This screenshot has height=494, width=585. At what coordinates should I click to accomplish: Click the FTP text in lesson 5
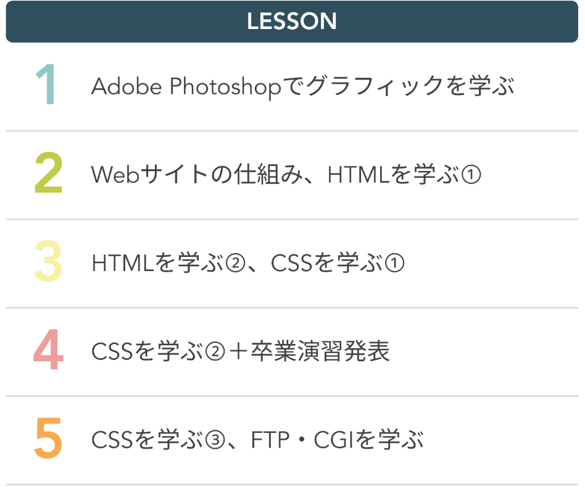[270, 440]
